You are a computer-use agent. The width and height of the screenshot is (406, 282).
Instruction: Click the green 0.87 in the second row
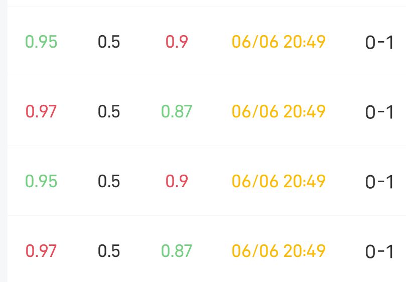pos(177,111)
